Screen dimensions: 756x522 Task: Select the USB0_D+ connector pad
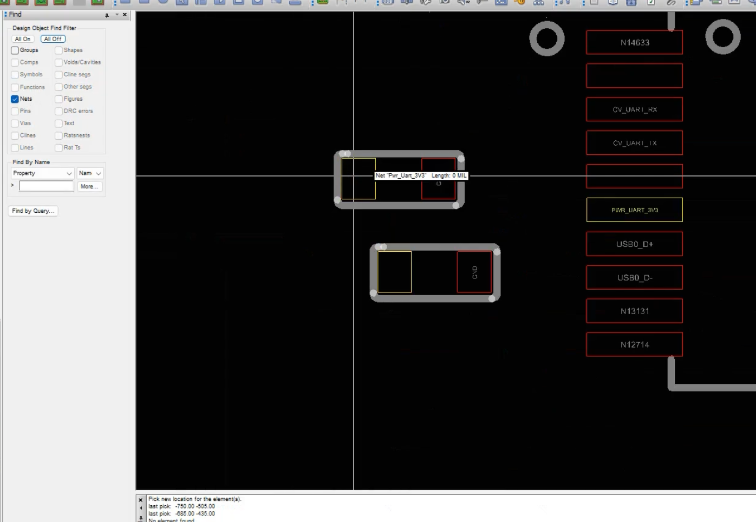(634, 244)
